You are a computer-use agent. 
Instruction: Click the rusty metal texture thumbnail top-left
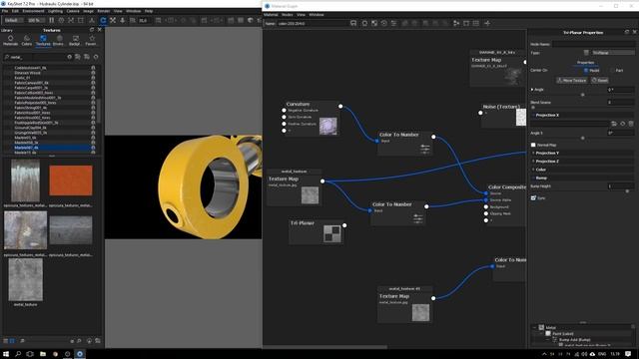(x=25, y=180)
